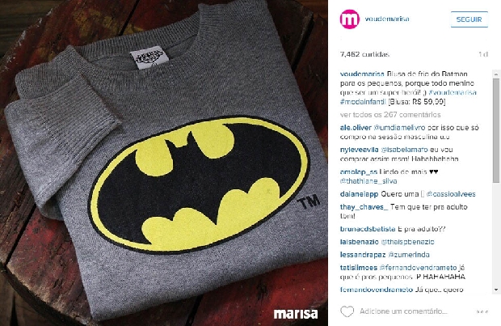The width and height of the screenshot is (501, 326).
Task: Like the post with the heart icon
Action: [347, 311]
